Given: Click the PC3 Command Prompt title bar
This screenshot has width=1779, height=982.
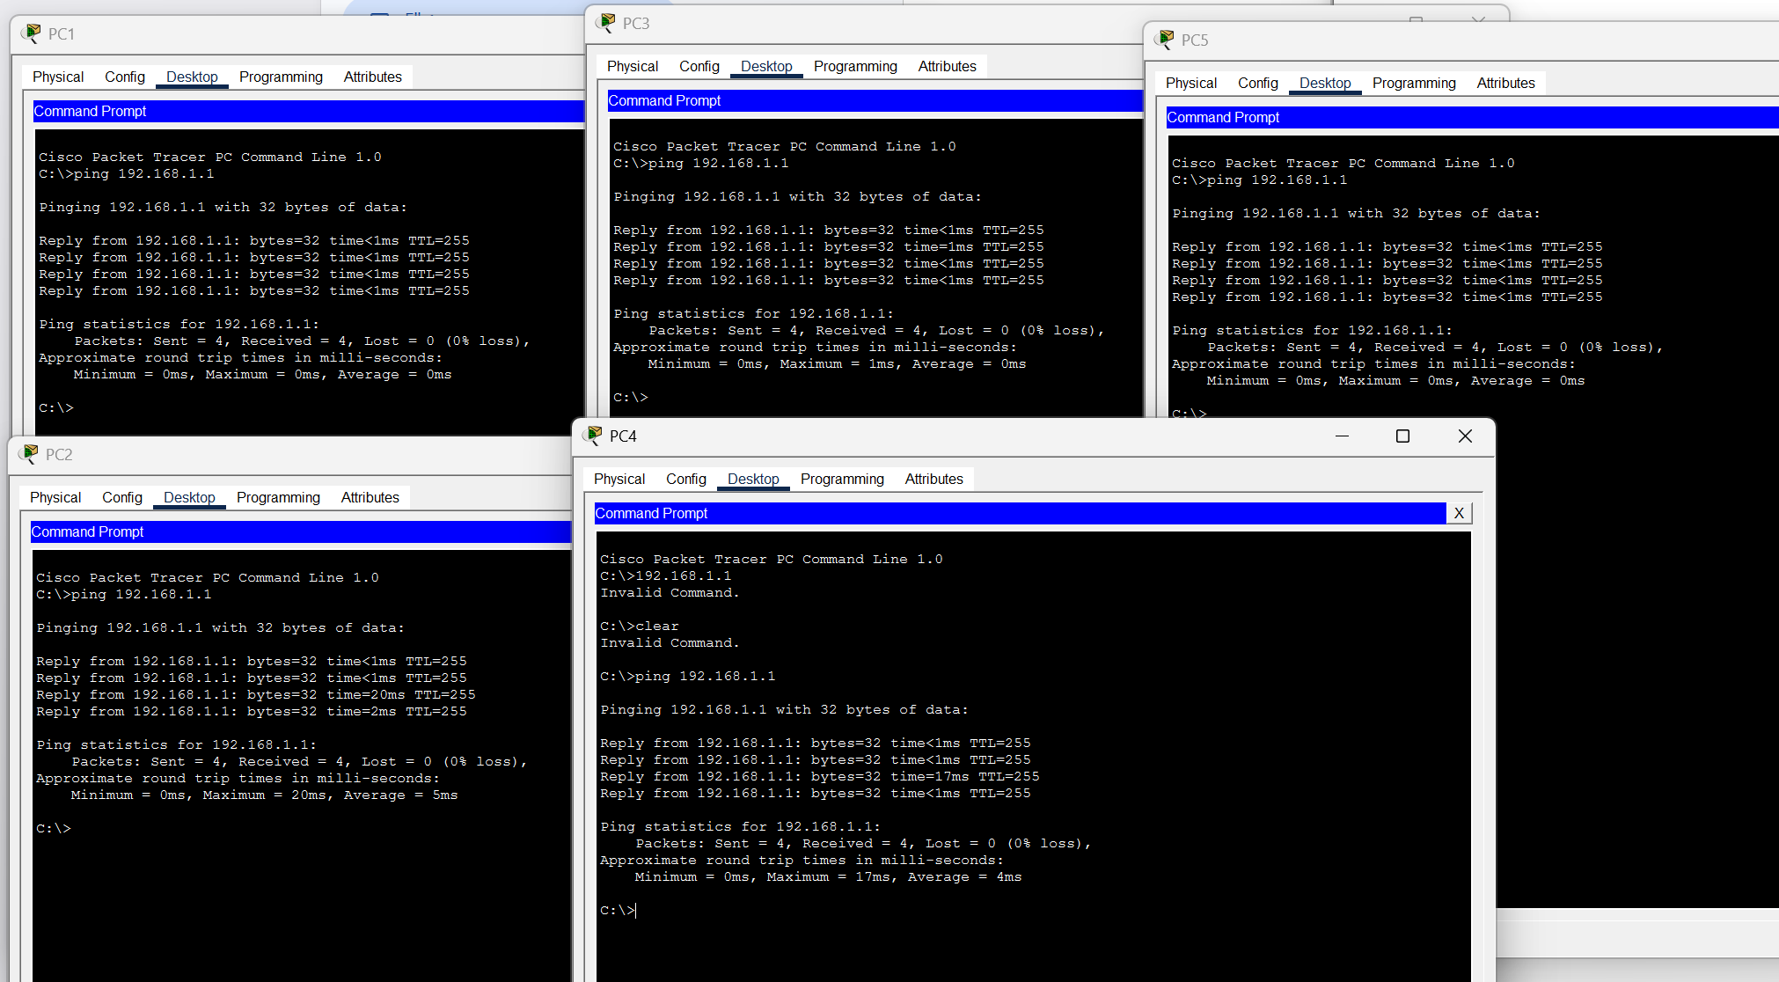Looking at the screenshot, I should click(875, 100).
